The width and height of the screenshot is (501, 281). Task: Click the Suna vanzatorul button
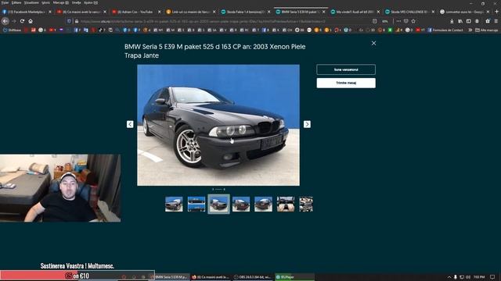click(346, 69)
